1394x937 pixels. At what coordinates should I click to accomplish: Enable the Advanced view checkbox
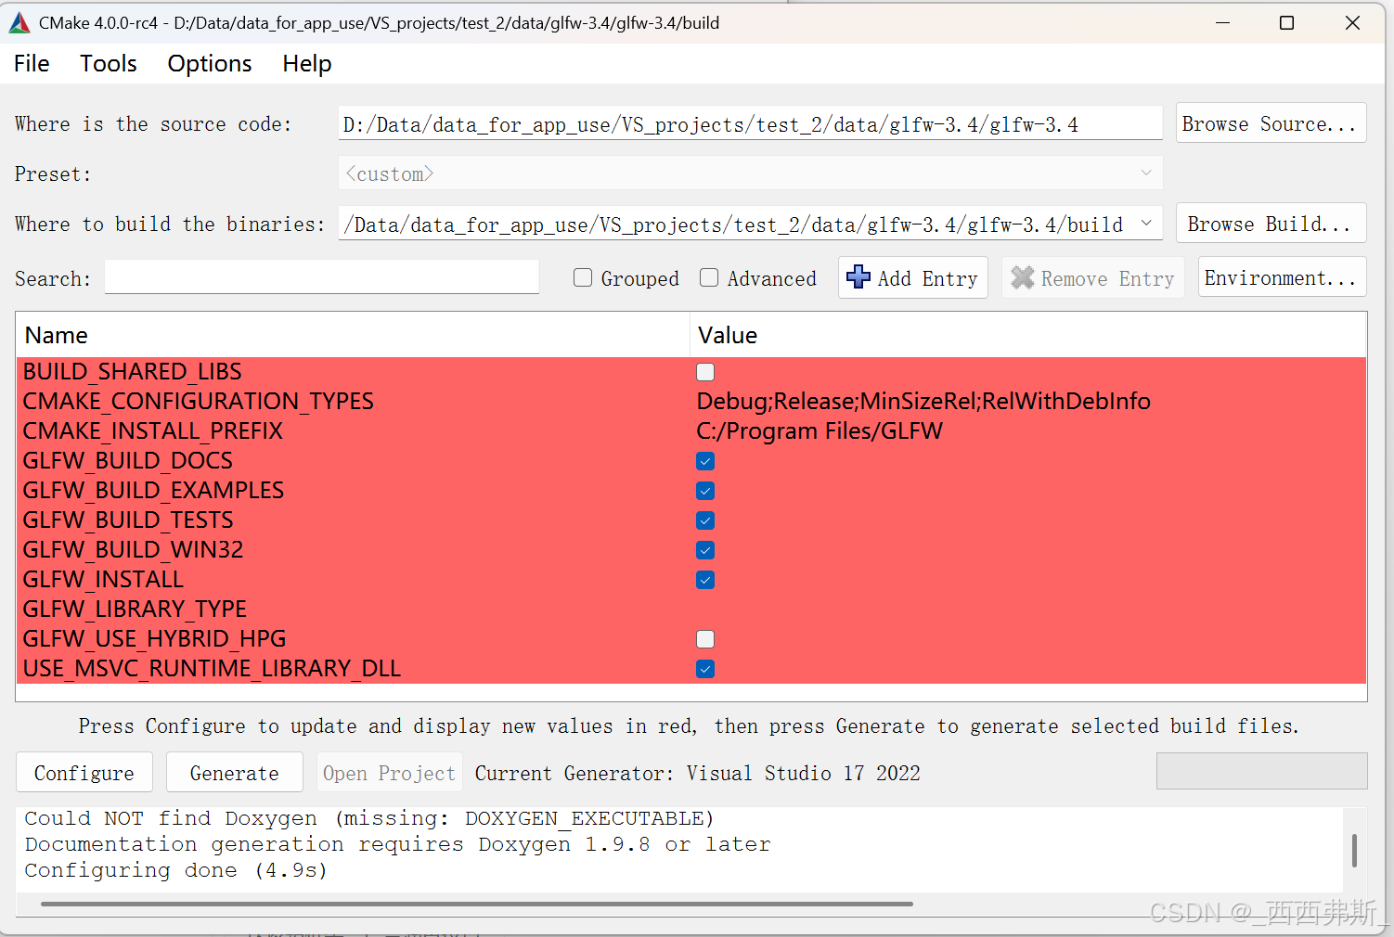(709, 278)
